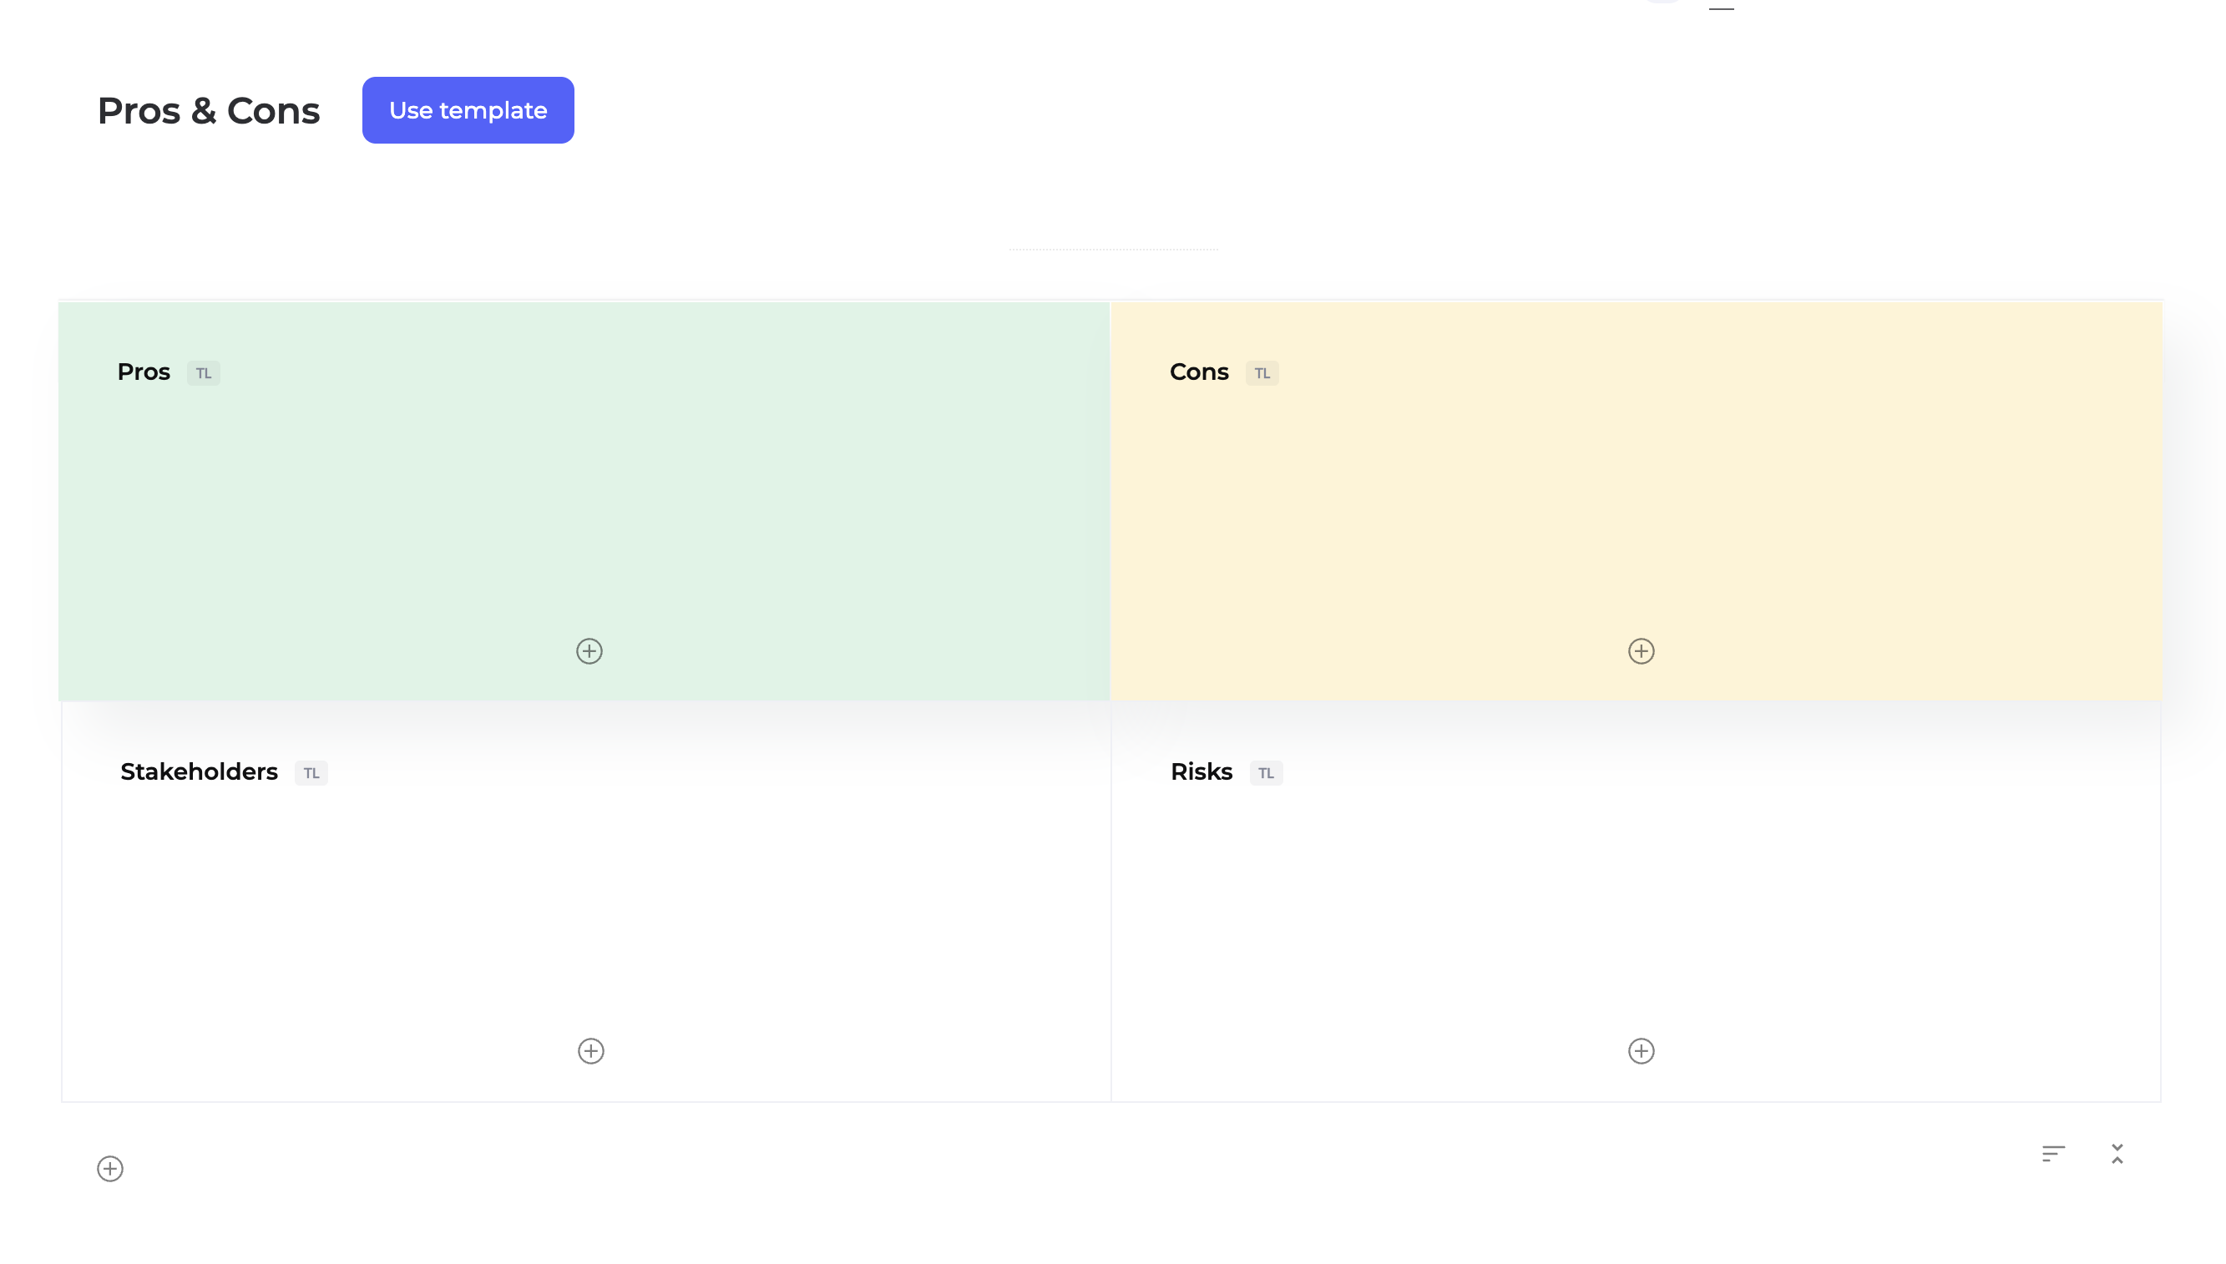Click the green Pros panel background
2226x1264 pixels.
coord(582,513)
